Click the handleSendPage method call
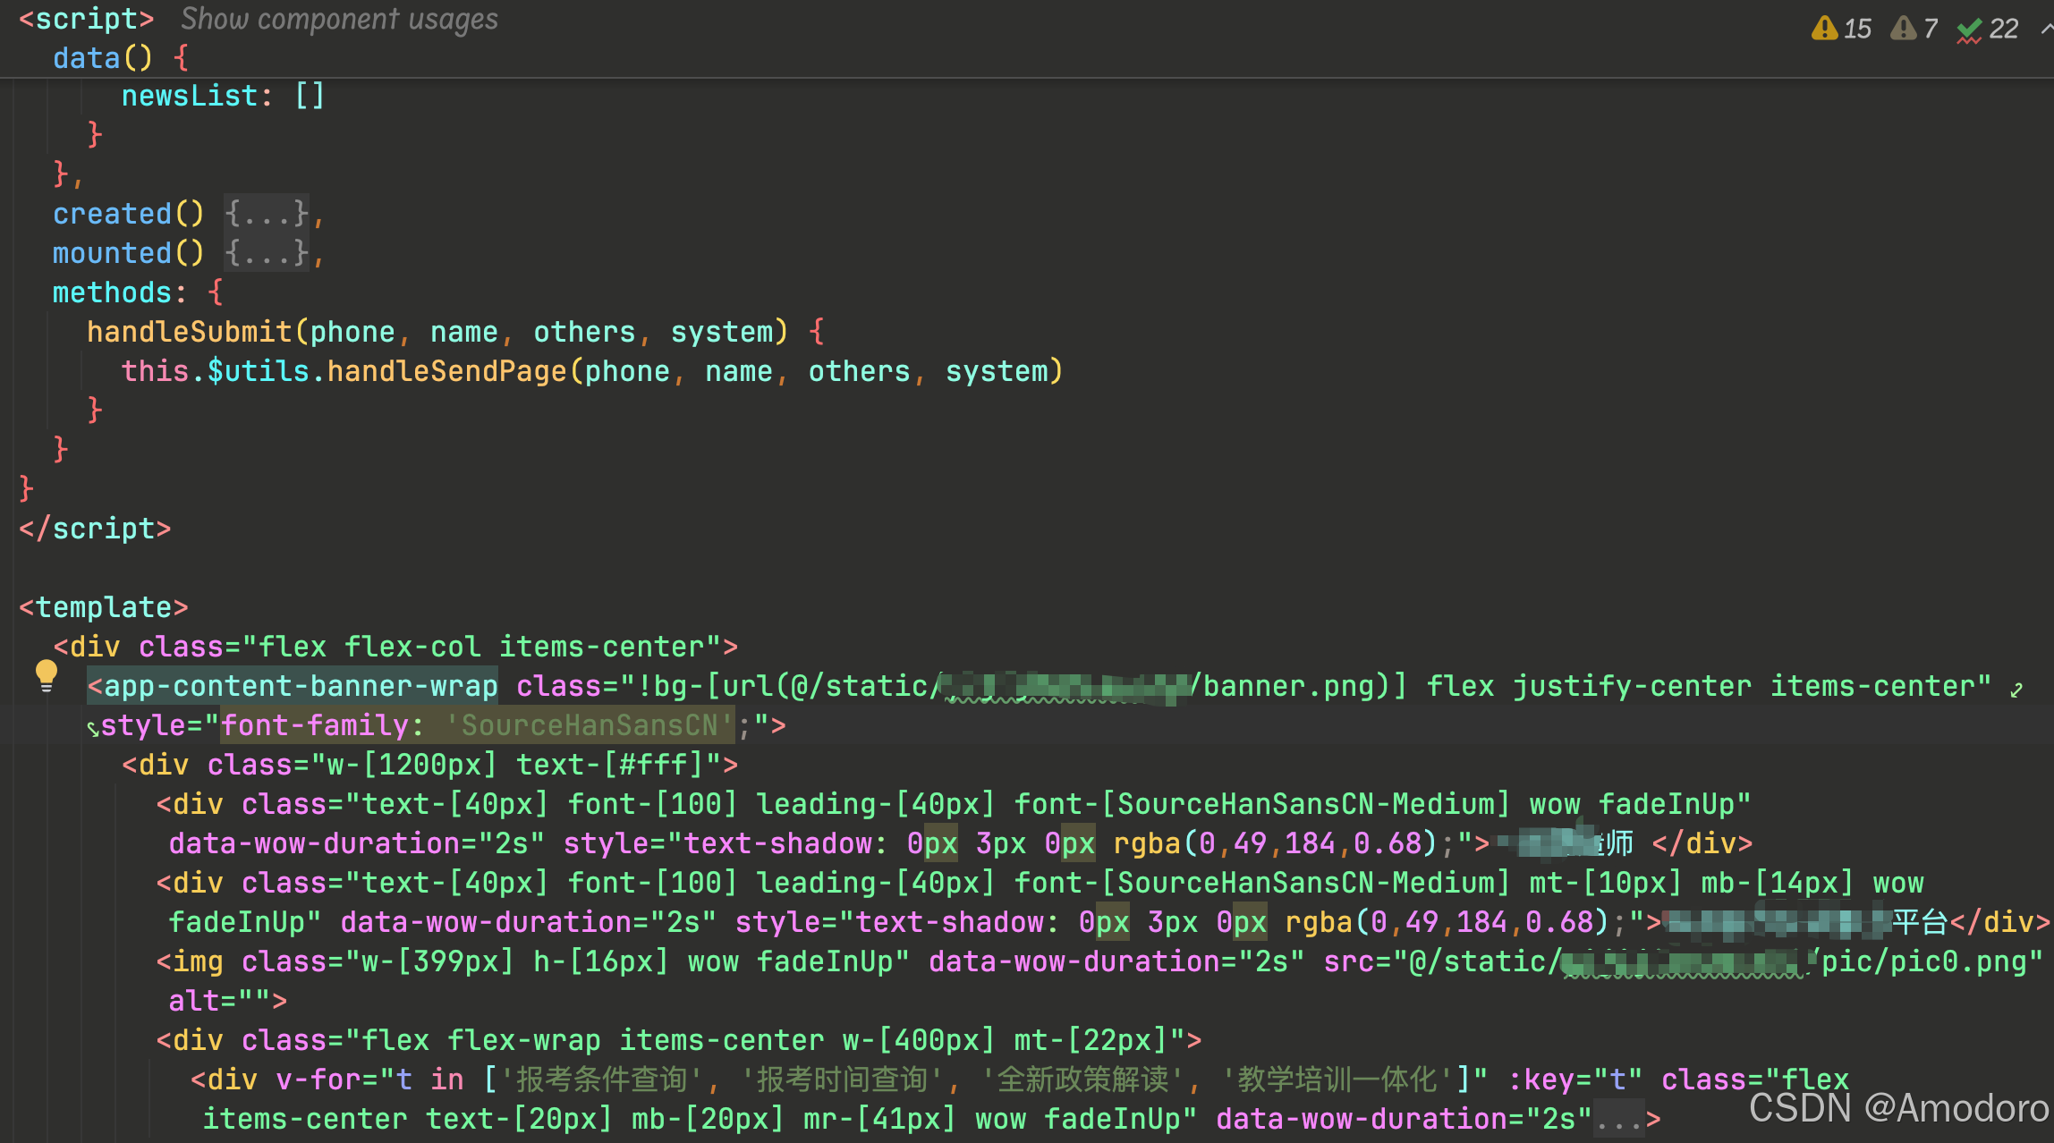The image size is (2054, 1143). click(446, 371)
